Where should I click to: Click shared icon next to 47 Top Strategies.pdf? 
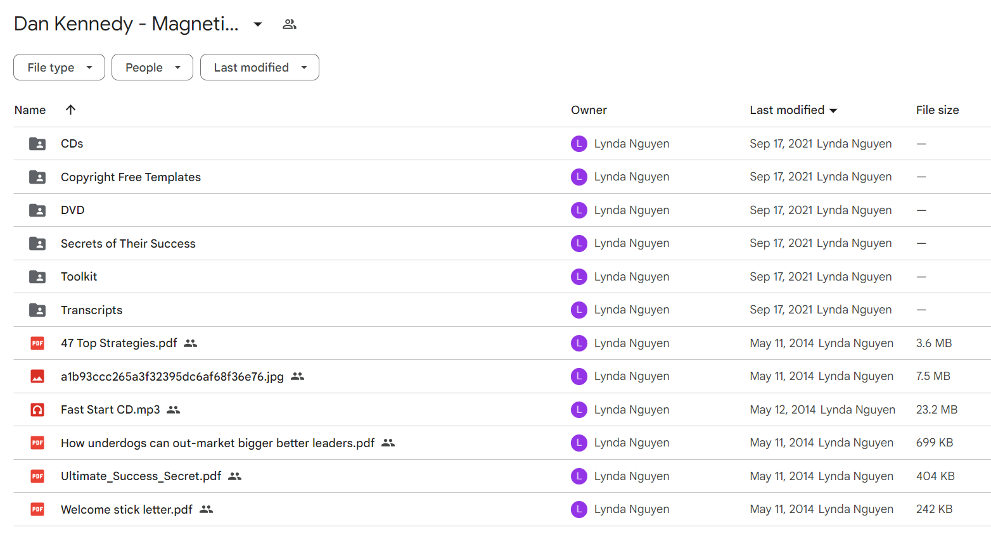click(x=191, y=343)
